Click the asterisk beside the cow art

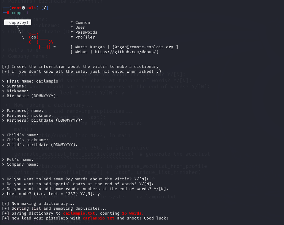pos(55,47)
